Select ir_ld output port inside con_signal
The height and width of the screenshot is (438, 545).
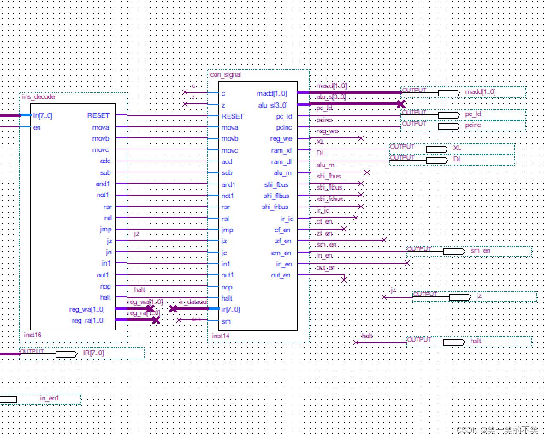[287, 219]
